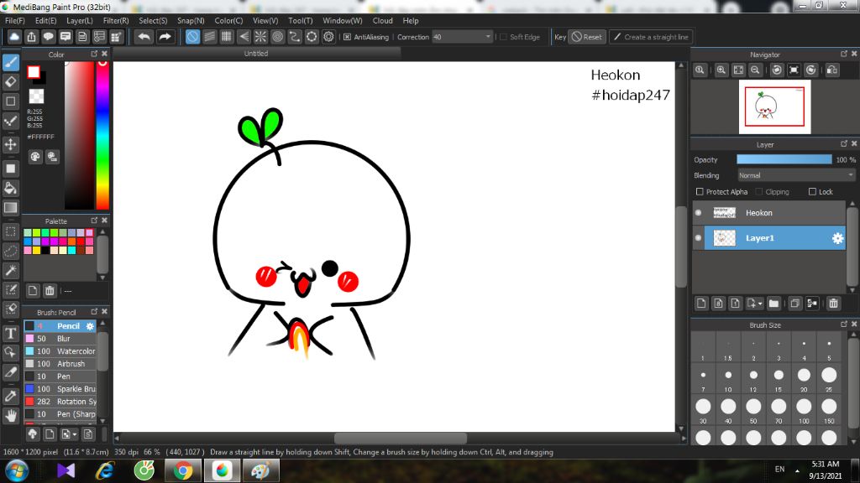
Task: Open add-layer dropdown arrow in Layer panel
Action: [x=760, y=304]
